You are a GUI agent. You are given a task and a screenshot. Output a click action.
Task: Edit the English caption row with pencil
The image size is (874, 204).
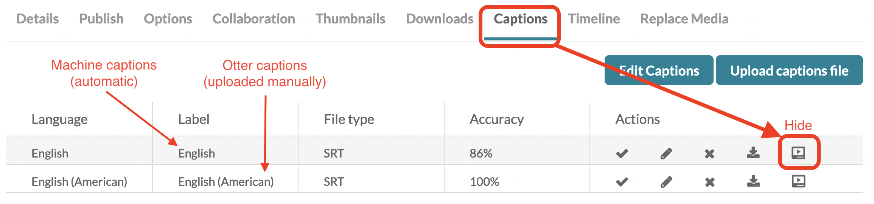pyautogui.click(x=666, y=153)
